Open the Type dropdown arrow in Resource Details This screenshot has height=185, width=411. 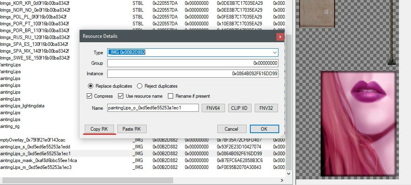[x=274, y=52]
